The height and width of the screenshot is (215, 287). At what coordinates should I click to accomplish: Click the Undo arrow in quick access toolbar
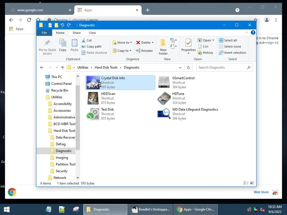click(62, 25)
